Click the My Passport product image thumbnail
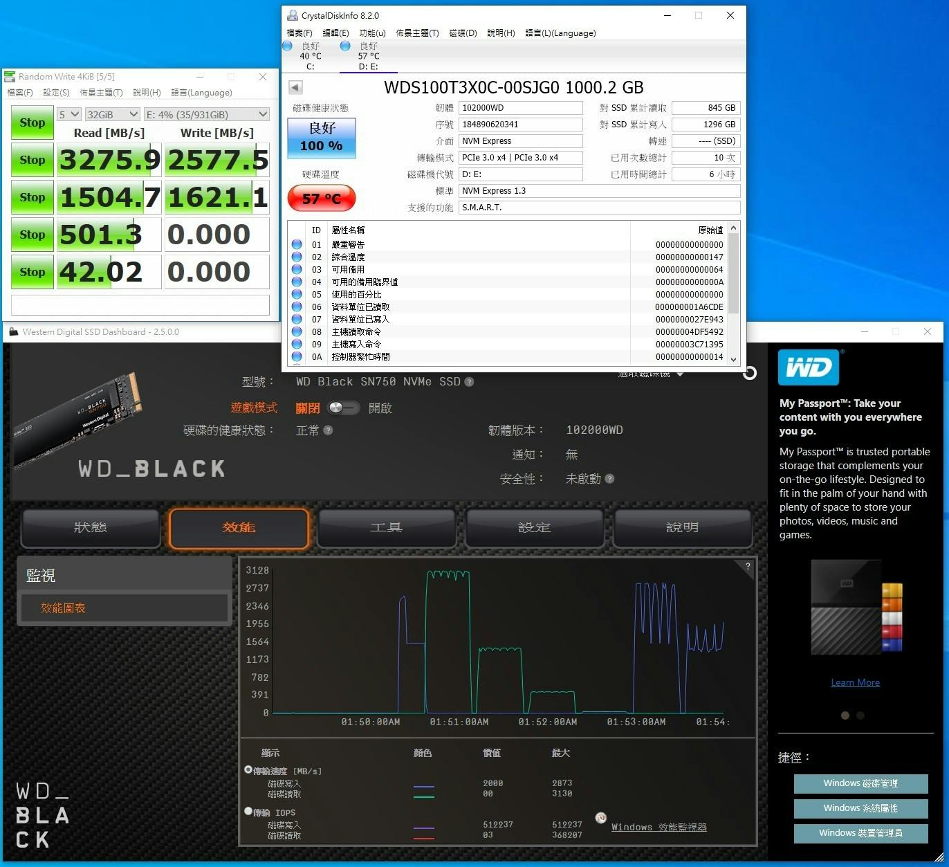This screenshot has width=949, height=867. (x=857, y=608)
